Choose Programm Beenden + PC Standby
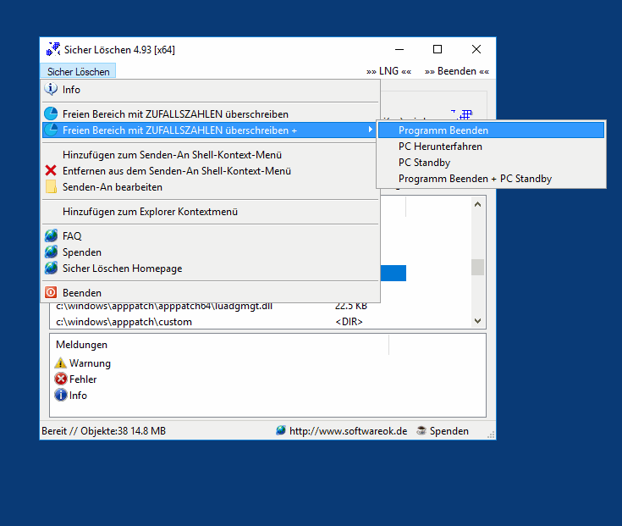622x526 pixels. point(491,179)
